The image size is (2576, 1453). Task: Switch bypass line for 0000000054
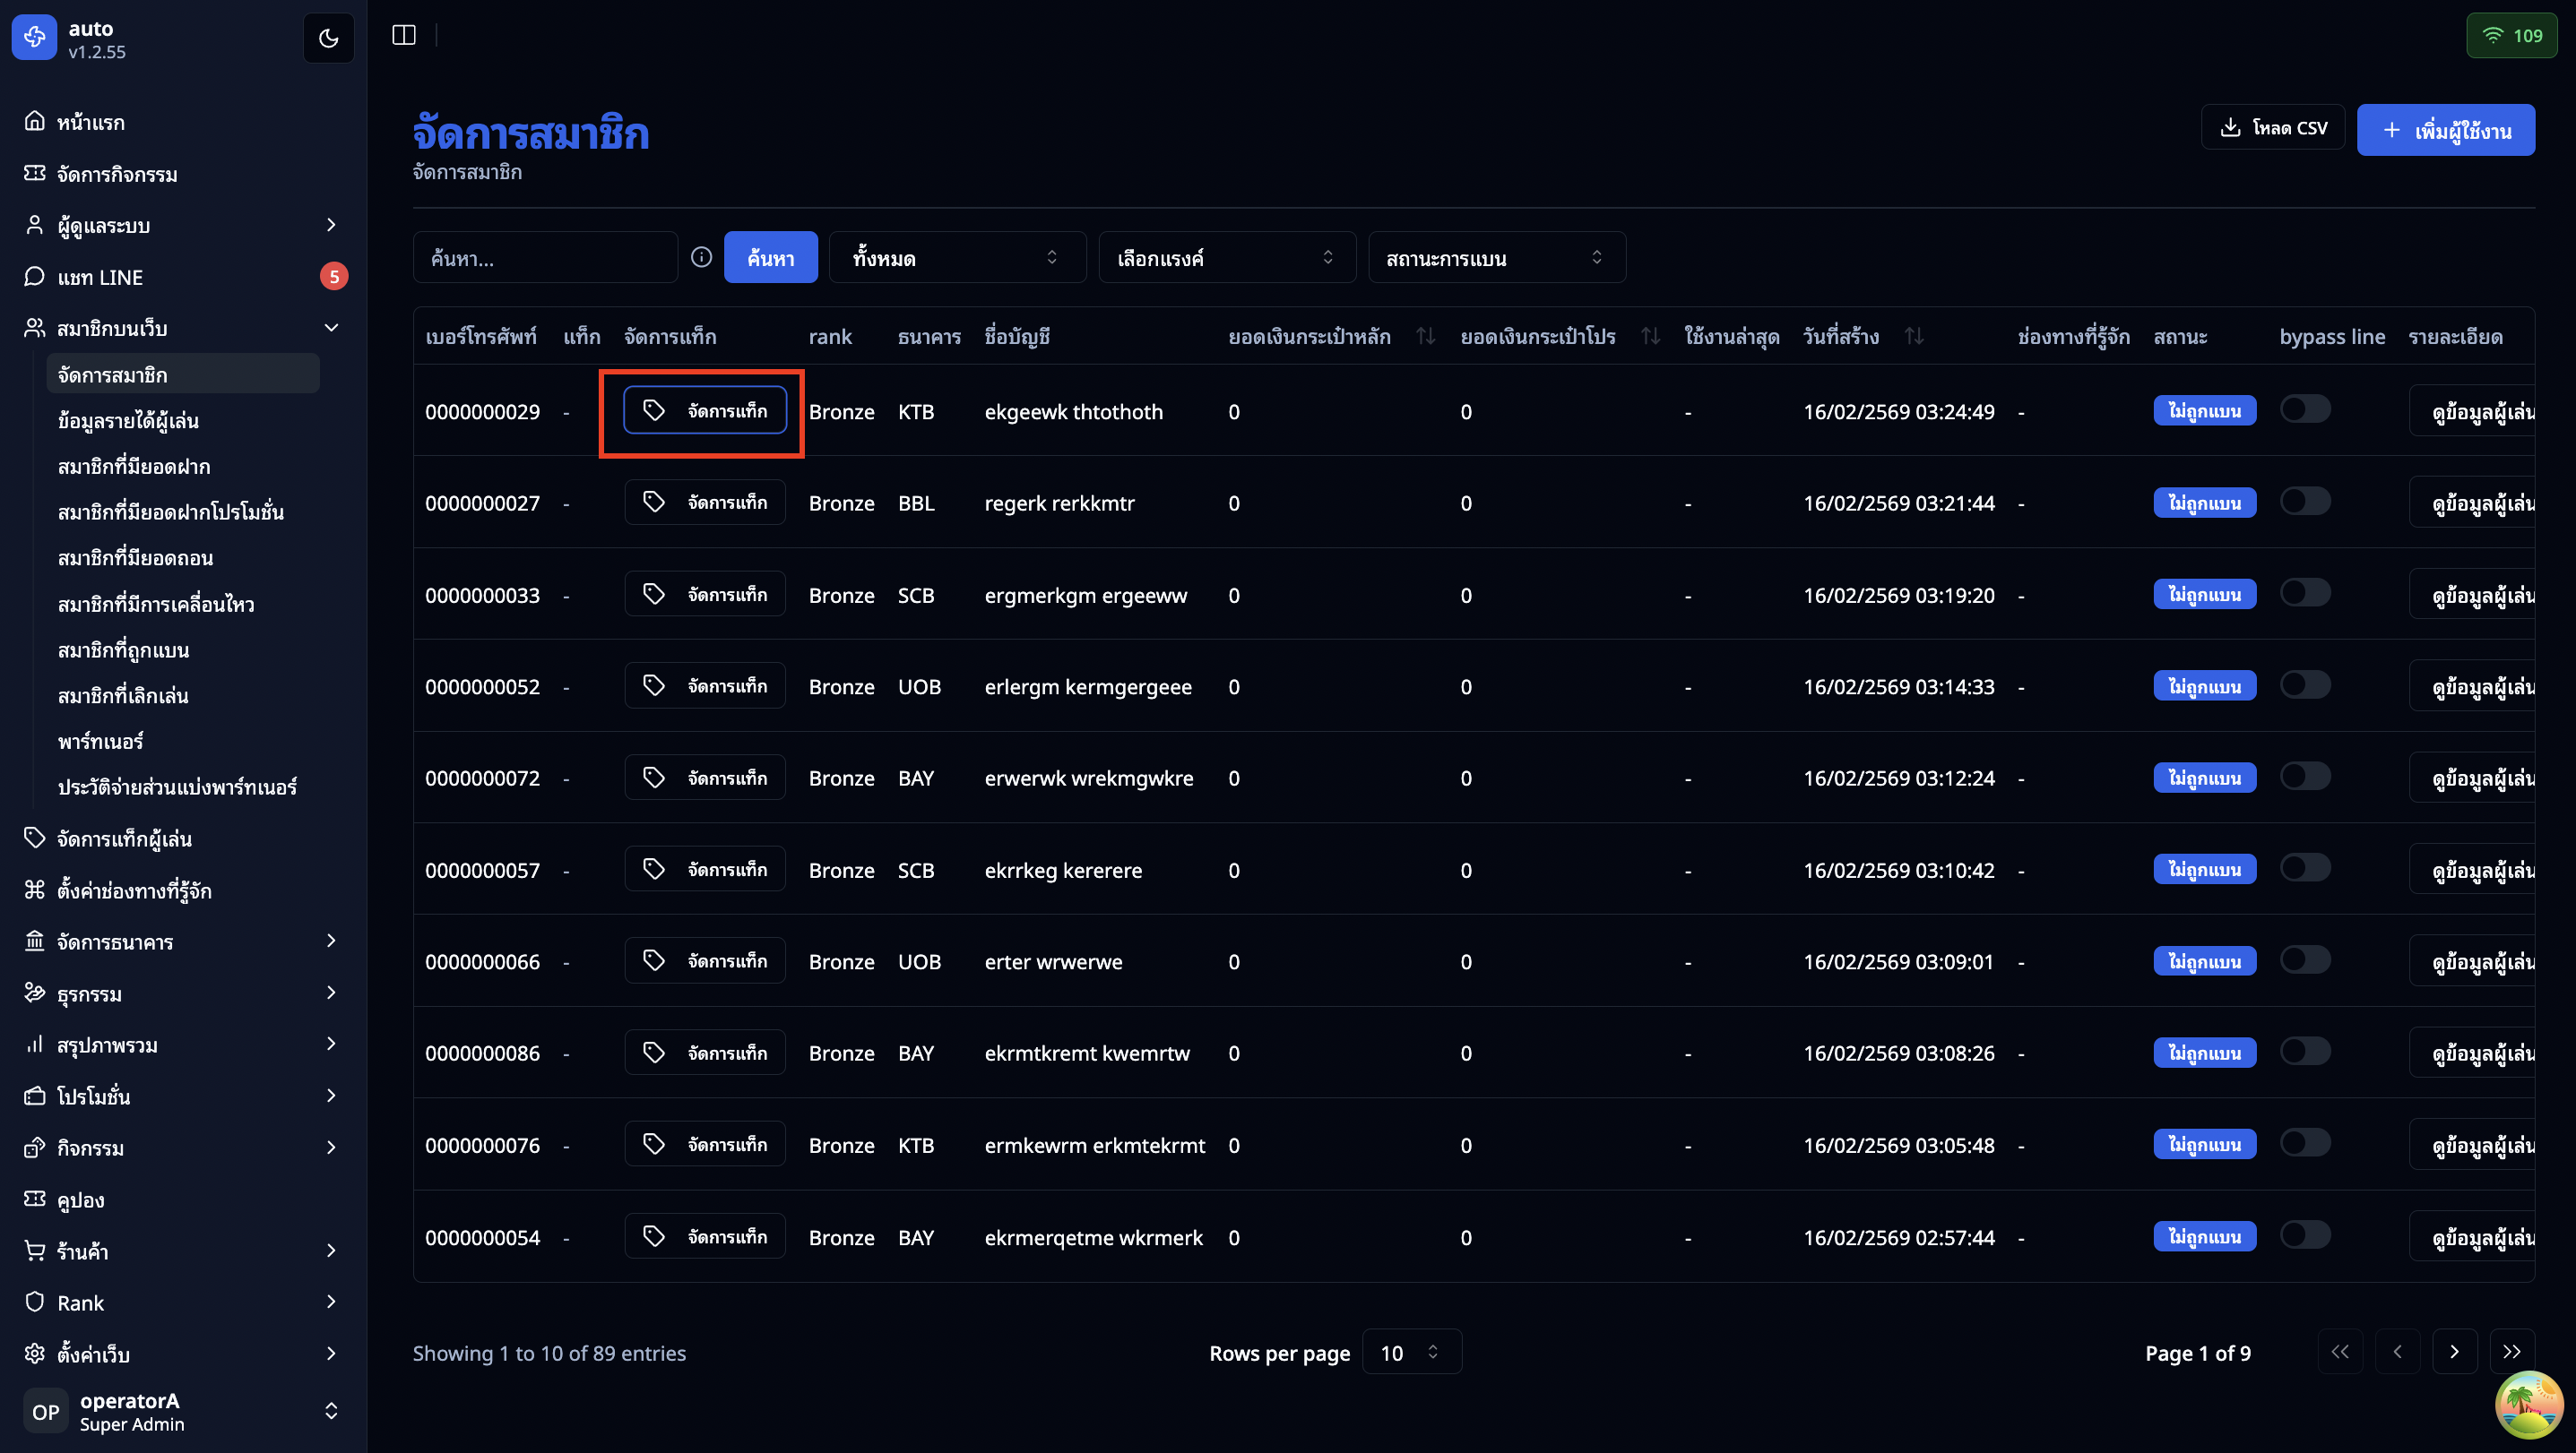[2304, 1235]
